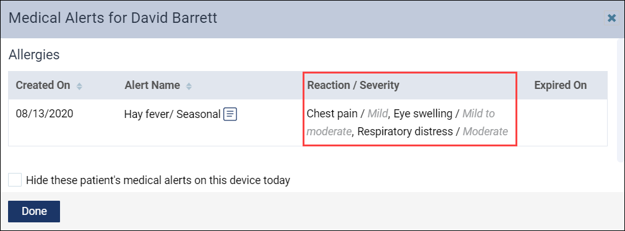
Task: Sort by Created On arrows
Action: (79, 86)
